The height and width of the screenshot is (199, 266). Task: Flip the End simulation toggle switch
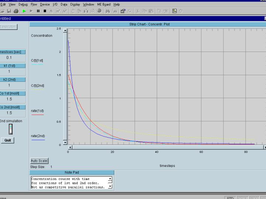coord(11,129)
